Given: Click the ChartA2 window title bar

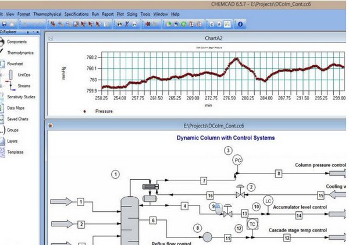Looking at the screenshot, I should tap(196, 38).
